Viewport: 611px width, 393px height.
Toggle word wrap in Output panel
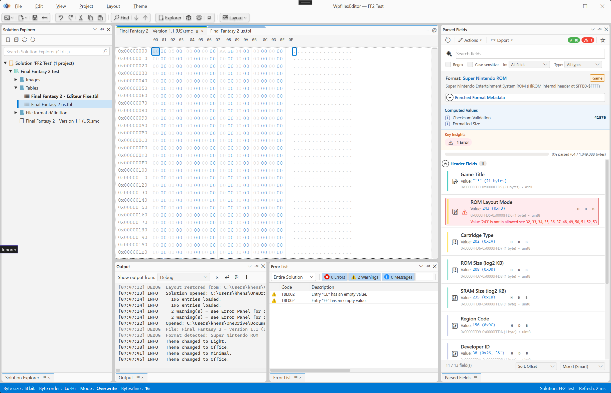click(227, 277)
